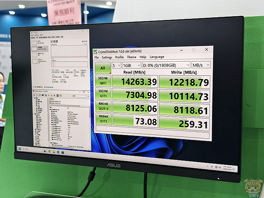Image resolution: width=264 pixels, height=198 pixels.
Task: Open the Settings menu in CrystalDiskMark
Action: coord(107,57)
